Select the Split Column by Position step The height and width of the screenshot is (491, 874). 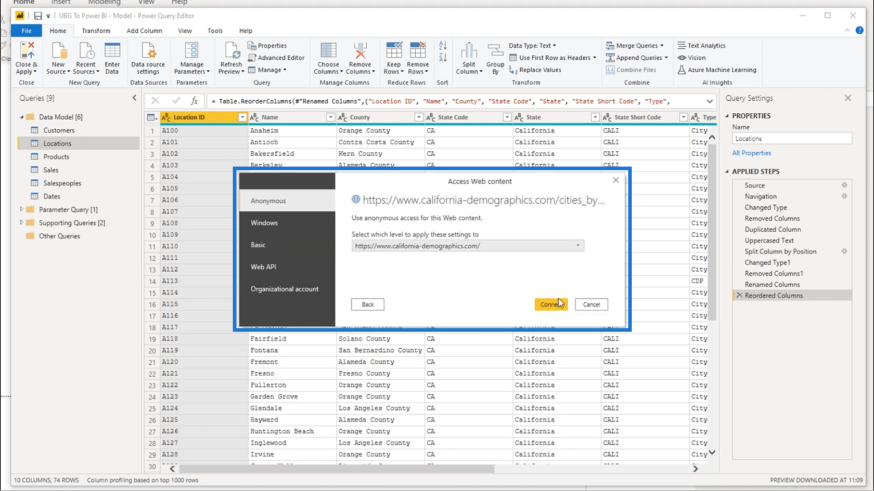[x=780, y=251]
